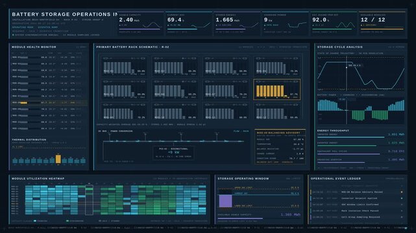416x233 pixels.
Task: Select the MOD-12 cell bar chart card
Action: pyautogui.click(x=276, y=111)
